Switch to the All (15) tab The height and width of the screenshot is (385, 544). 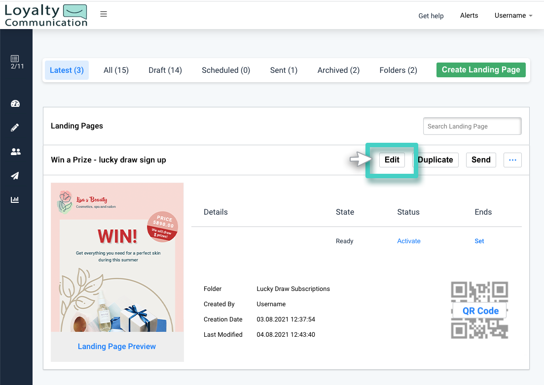click(116, 70)
